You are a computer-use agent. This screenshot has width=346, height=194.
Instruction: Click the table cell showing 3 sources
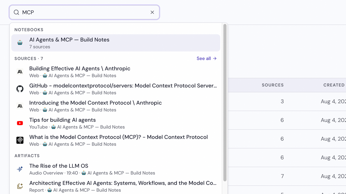(282, 101)
